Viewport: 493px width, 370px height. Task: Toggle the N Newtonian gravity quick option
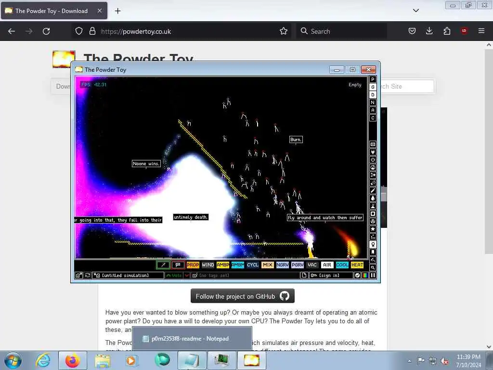pyautogui.click(x=373, y=103)
